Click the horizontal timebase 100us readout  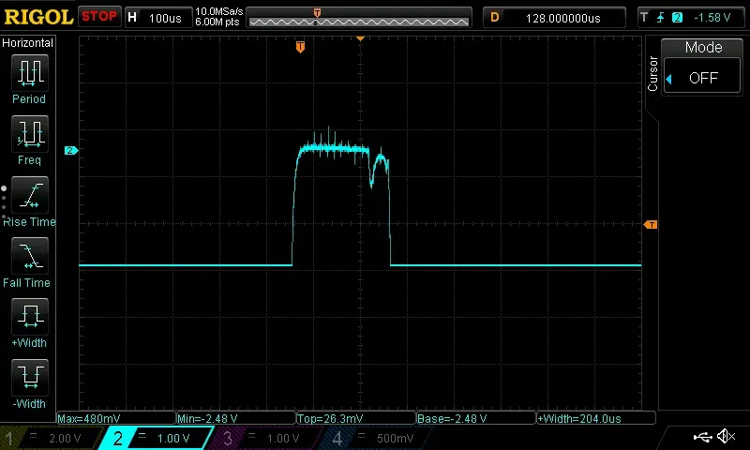click(165, 18)
